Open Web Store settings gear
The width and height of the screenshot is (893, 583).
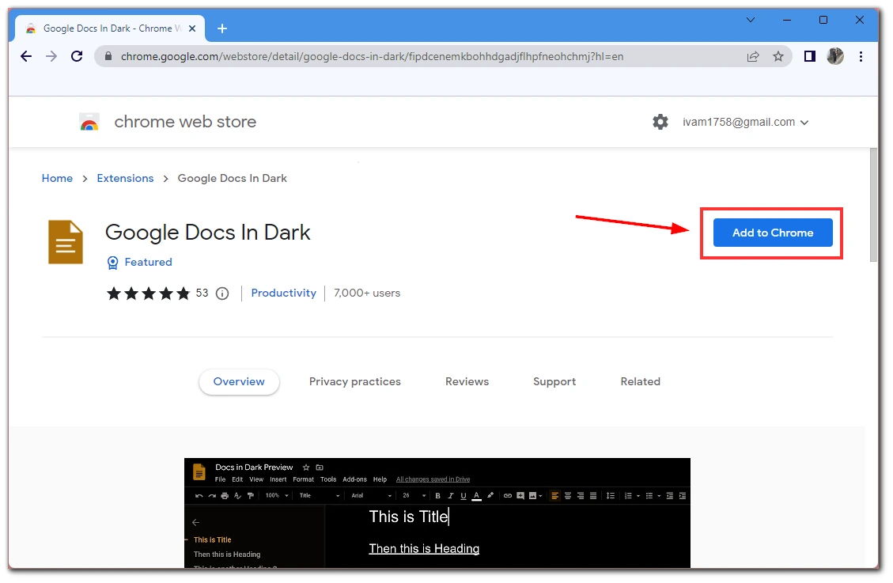660,122
